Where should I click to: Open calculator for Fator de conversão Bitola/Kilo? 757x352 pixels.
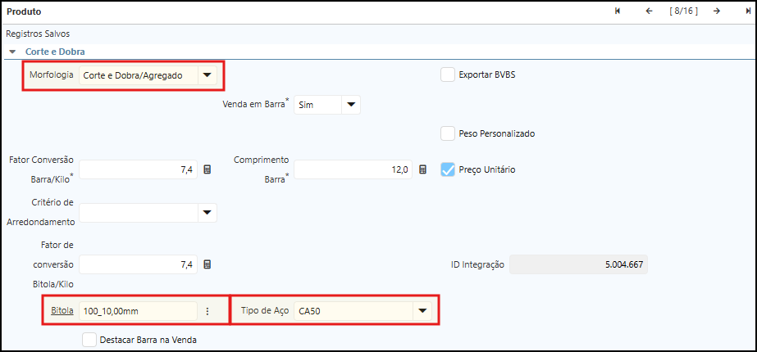click(207, 264)
